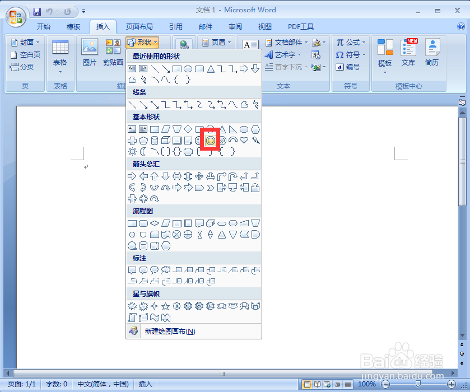Click the Picture (图片) insert button
The height and width of the screenshot is (392, 470).
click(x=90, y=52)
